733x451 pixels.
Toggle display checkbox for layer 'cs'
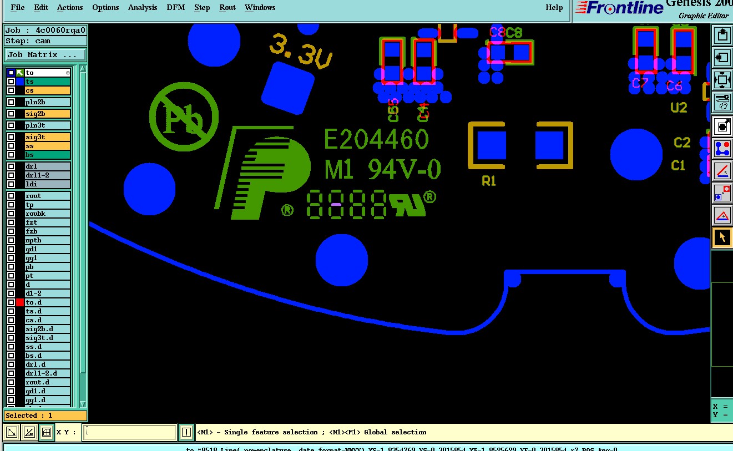pyautogui.click(x=11, y=90)
